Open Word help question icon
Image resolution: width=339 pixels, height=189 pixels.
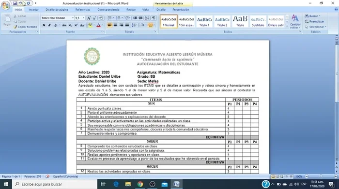[336, 10]
